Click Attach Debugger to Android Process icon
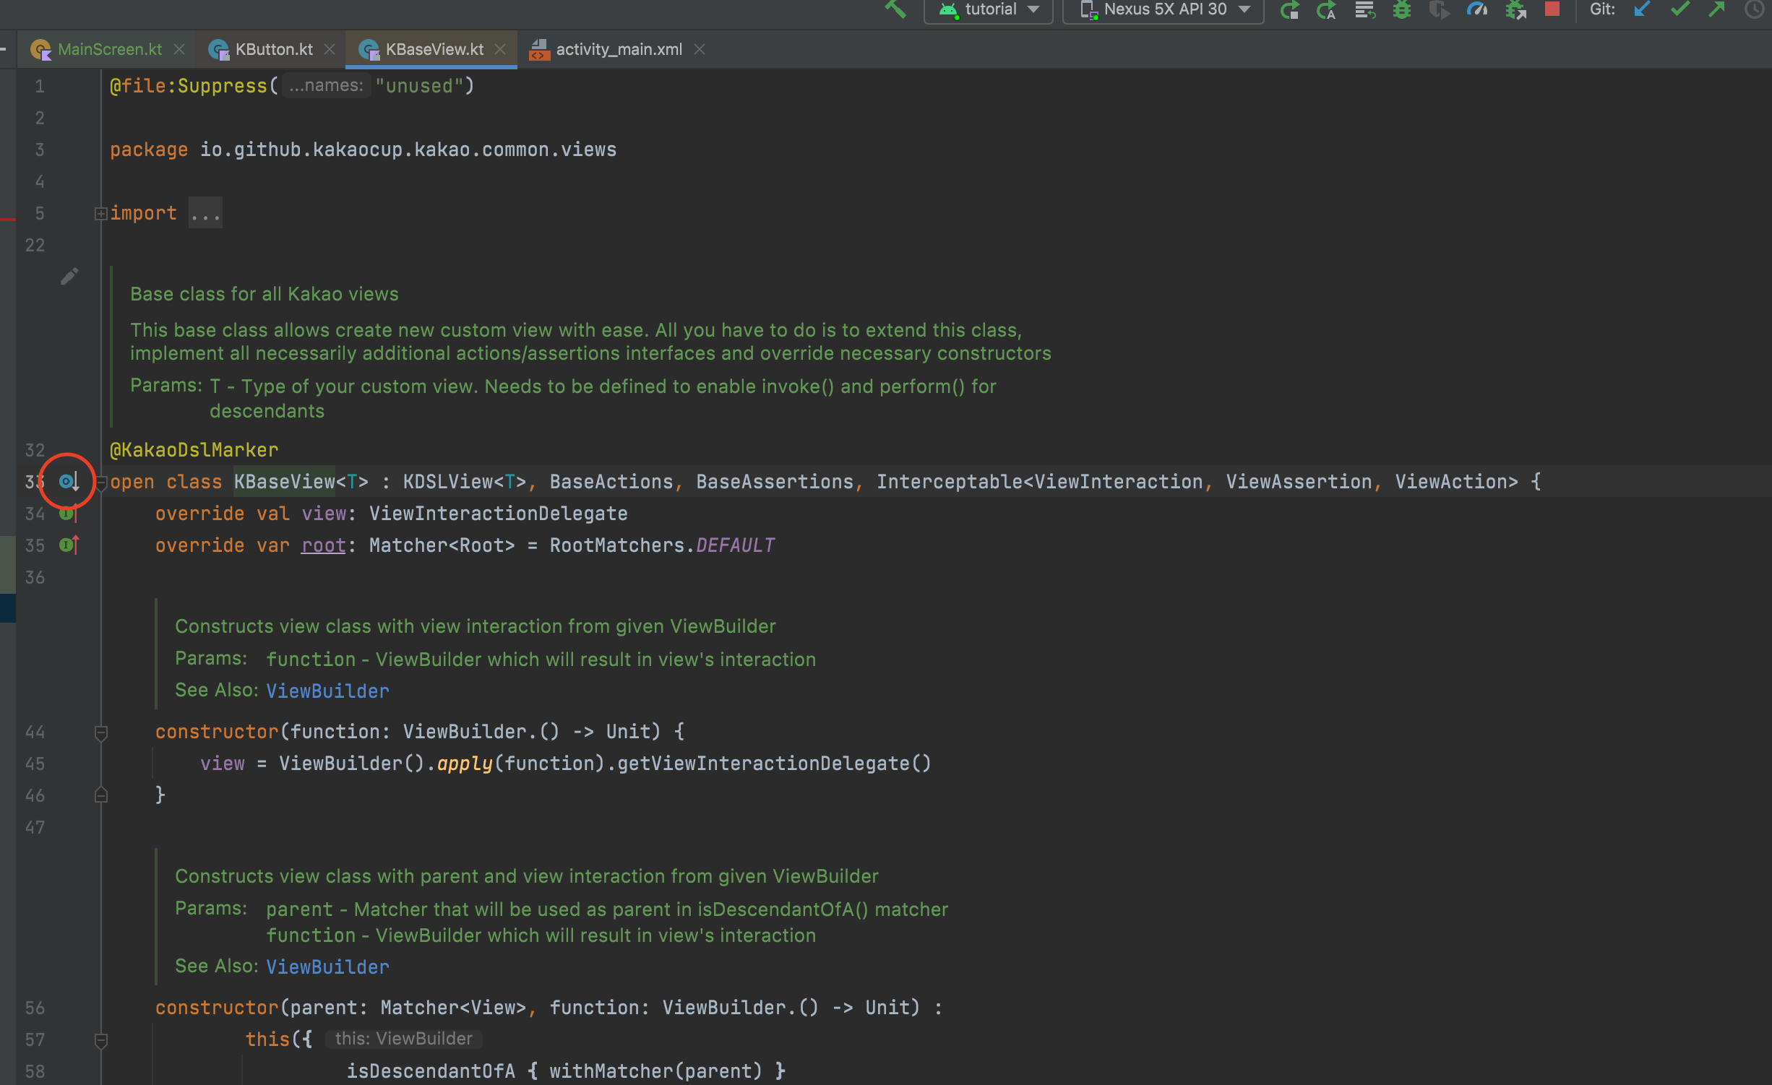Image resolution: width=1772 pixels, height=1085 pixels. click(x=1515, y=10)
